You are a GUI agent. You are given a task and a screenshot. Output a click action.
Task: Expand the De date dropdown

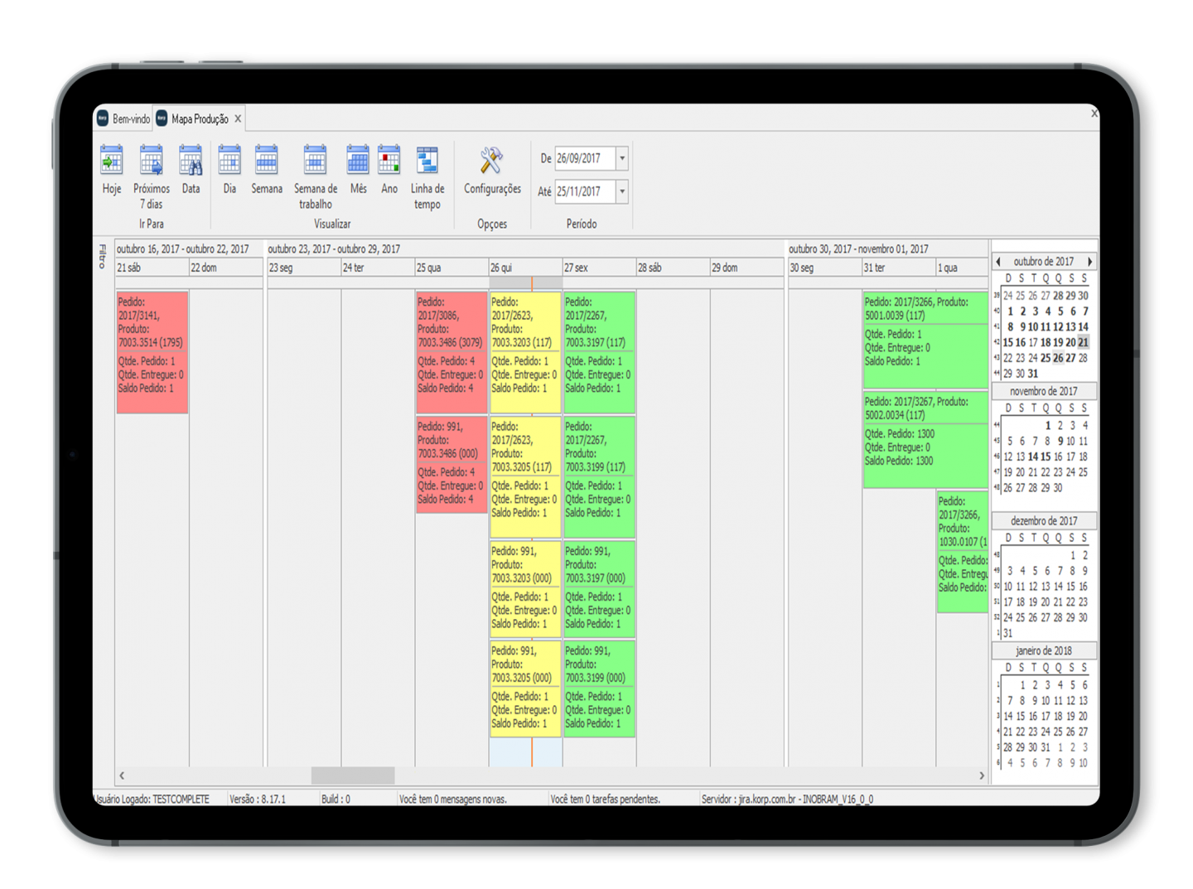622,158
